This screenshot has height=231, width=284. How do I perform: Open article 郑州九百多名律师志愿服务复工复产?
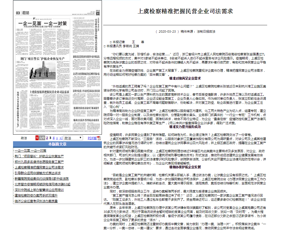coord(39,162)
